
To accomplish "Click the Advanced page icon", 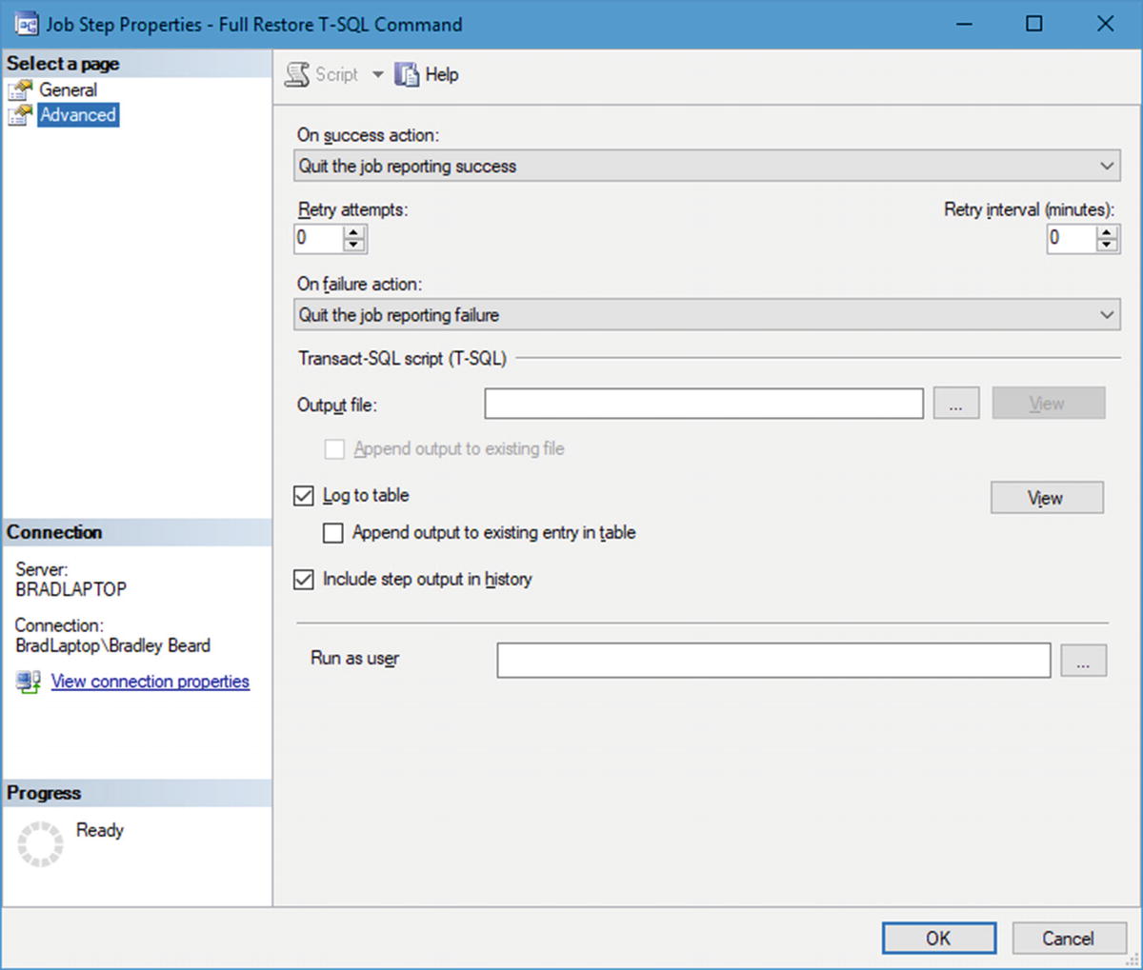I will (20, 115).
